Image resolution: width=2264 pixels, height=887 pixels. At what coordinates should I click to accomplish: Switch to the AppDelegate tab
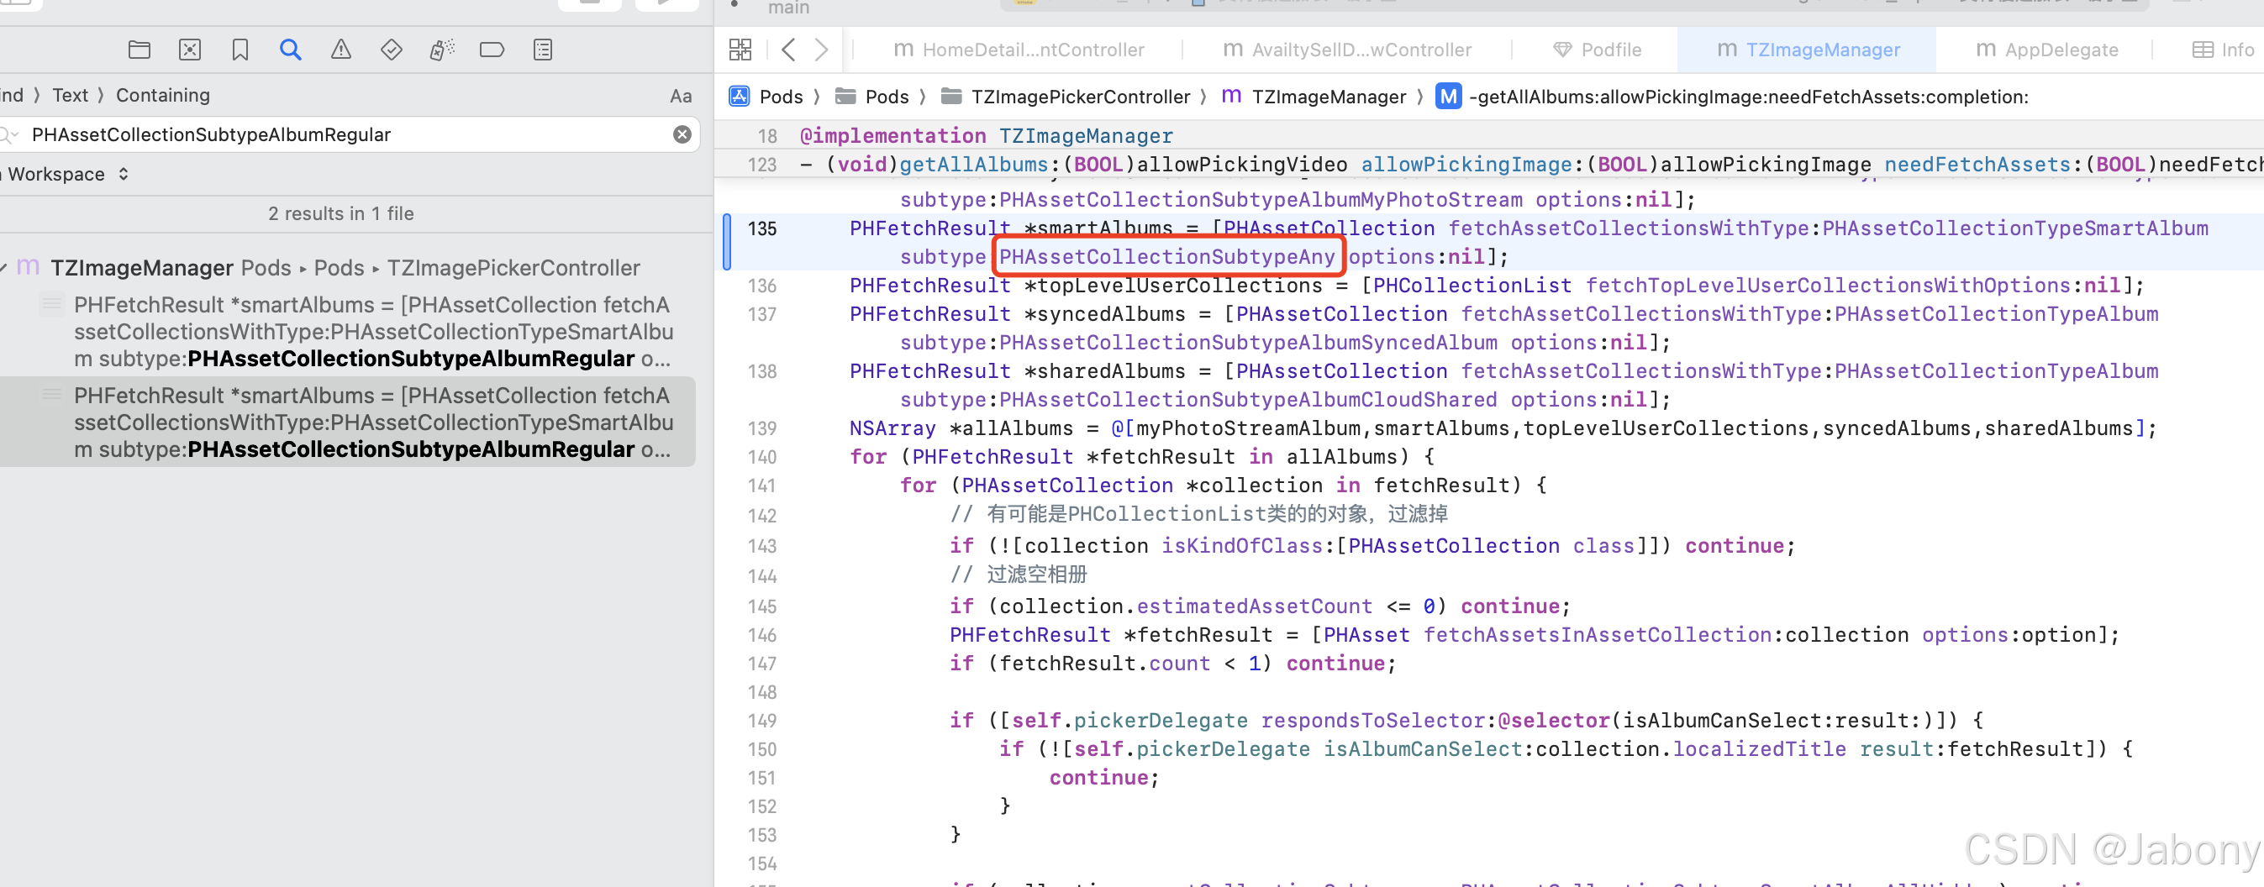click(2046, 50)
